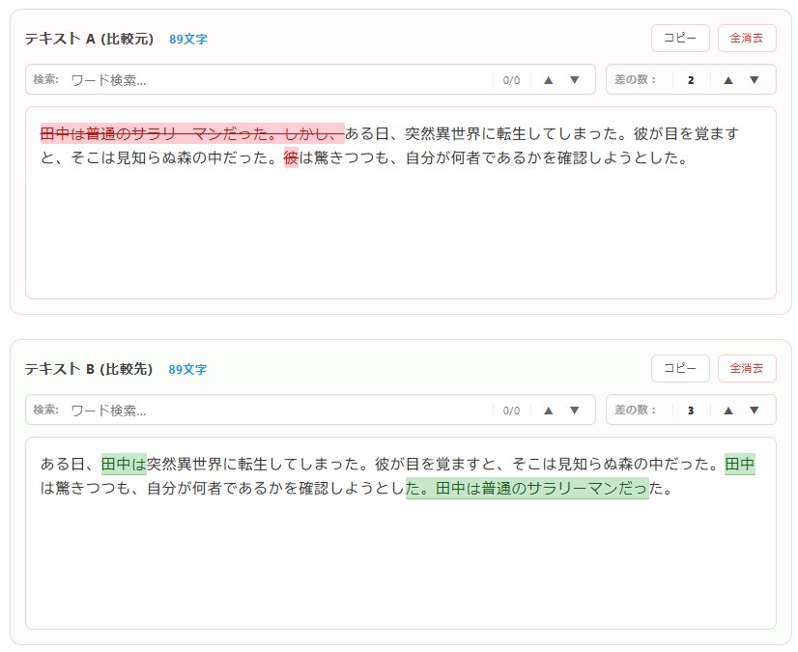Click the 差の数 counter showing 3

[691, 410]
